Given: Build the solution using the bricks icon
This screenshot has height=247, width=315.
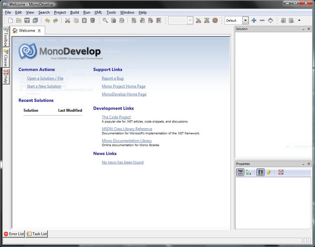Looking at the screenshot, I should 199,20.
